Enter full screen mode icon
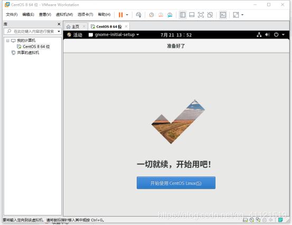 point(201,15)
